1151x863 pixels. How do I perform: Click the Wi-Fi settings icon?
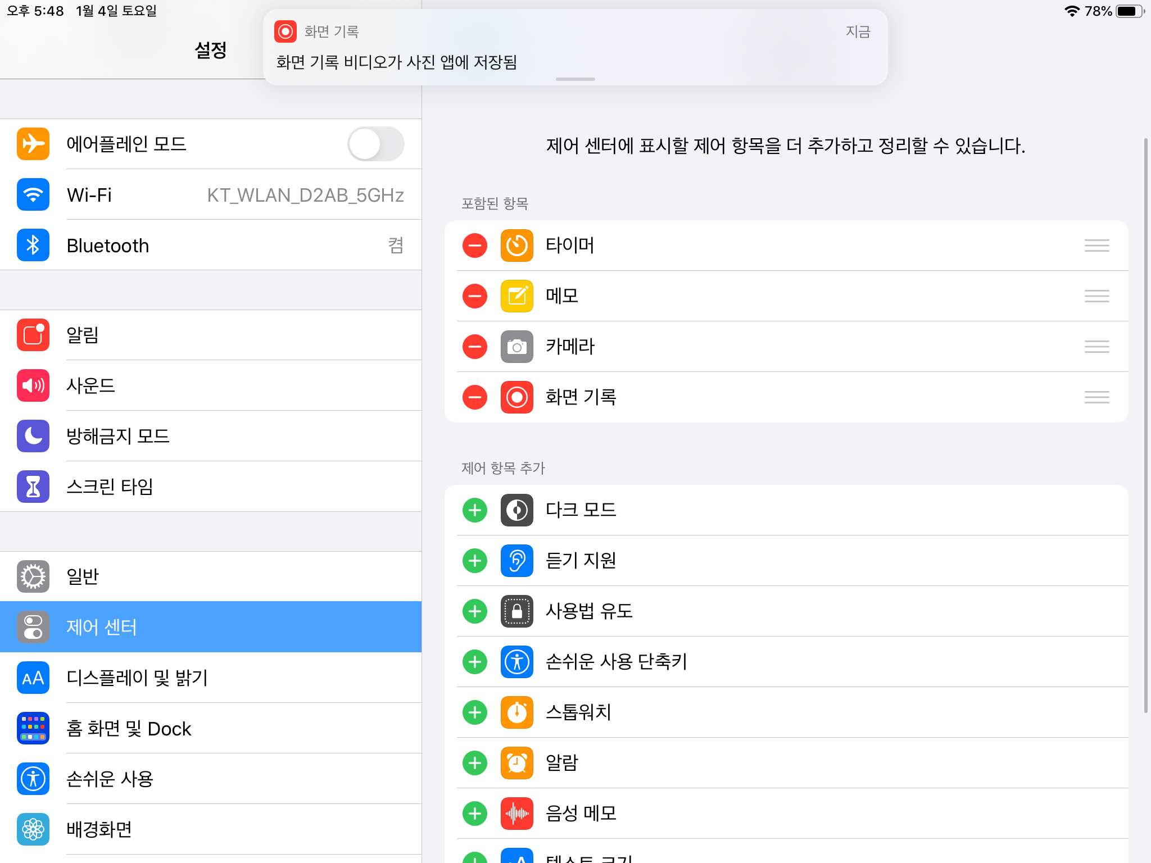click(33, 195)
